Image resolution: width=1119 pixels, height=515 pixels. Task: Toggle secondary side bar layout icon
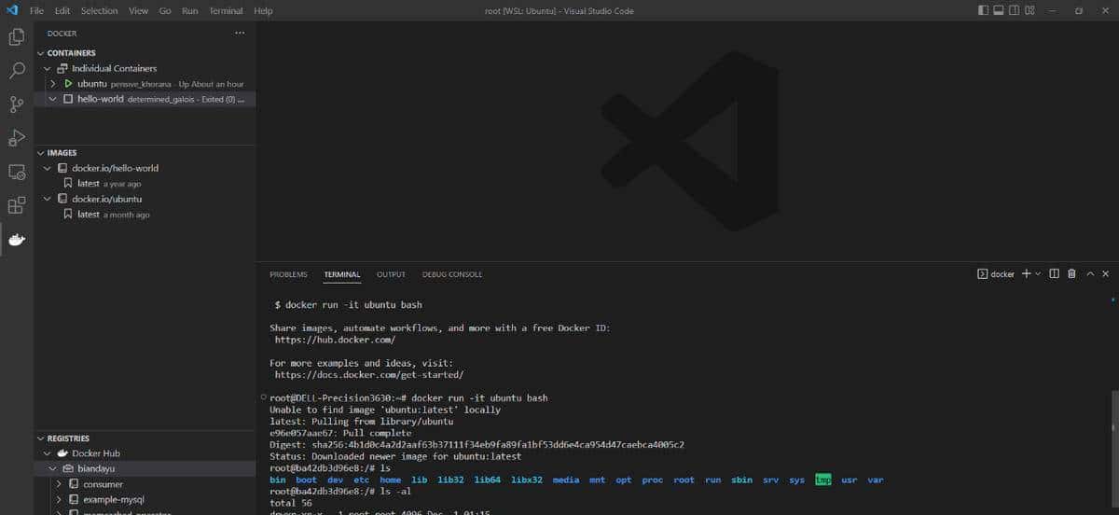click(x=1015, y=10)
